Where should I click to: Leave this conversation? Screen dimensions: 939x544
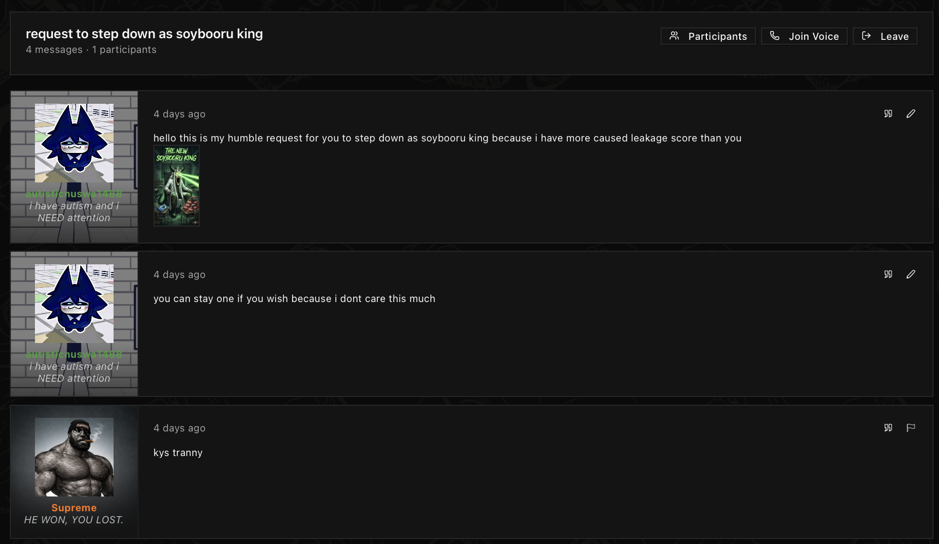pos(885,36)
